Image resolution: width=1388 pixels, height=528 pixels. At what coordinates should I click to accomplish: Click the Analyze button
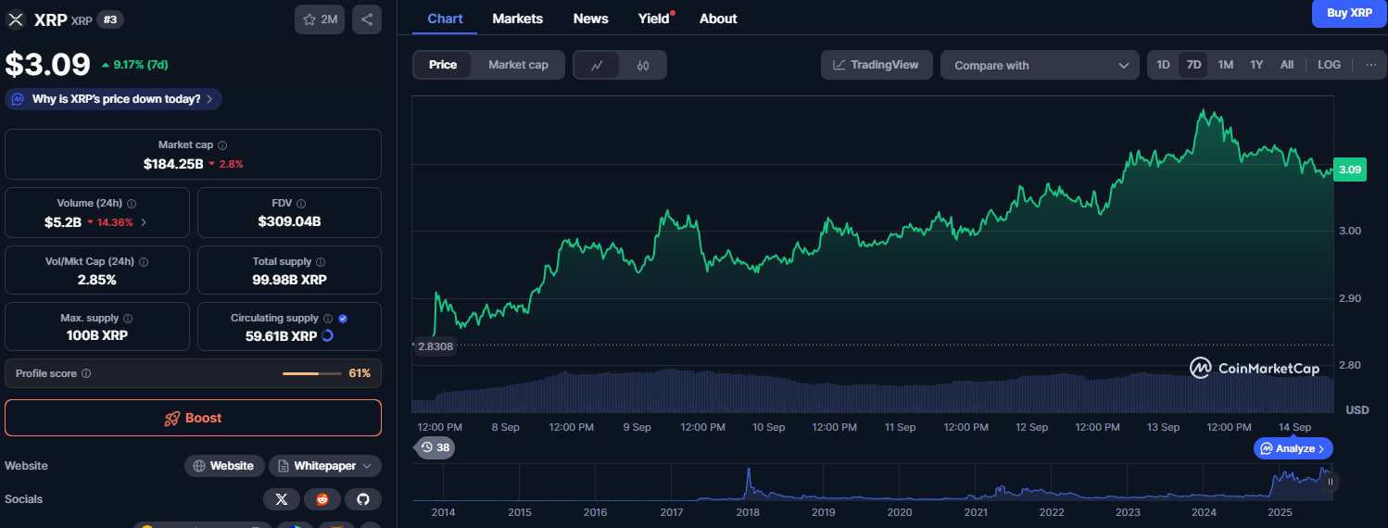[x=1293, y=448]
